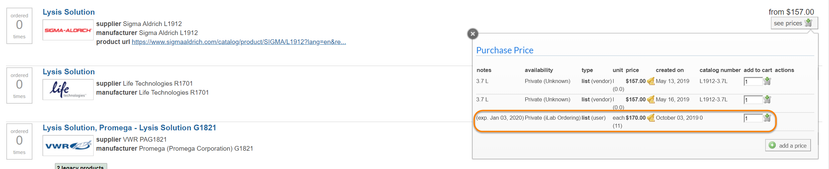The image size is (829, 169).
Task: Add the May 13, 2019 price to cart
Action: tap(767, 81)
